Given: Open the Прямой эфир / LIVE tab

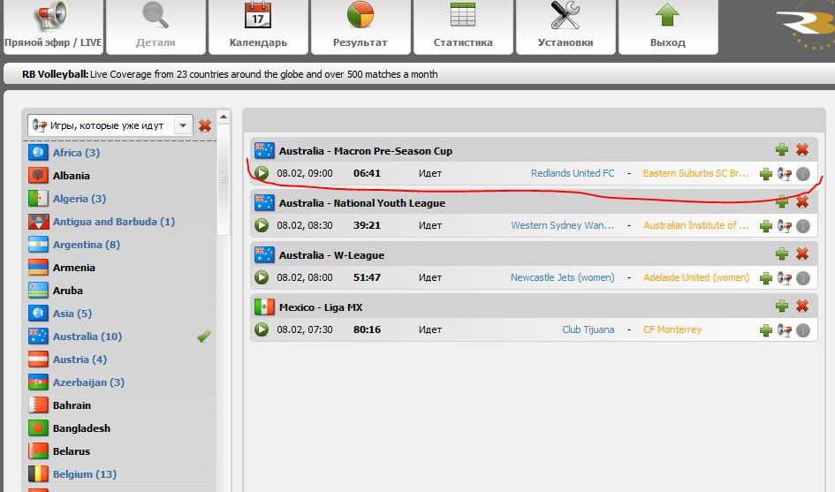Looking at the screenshot, I should [53, 26].
